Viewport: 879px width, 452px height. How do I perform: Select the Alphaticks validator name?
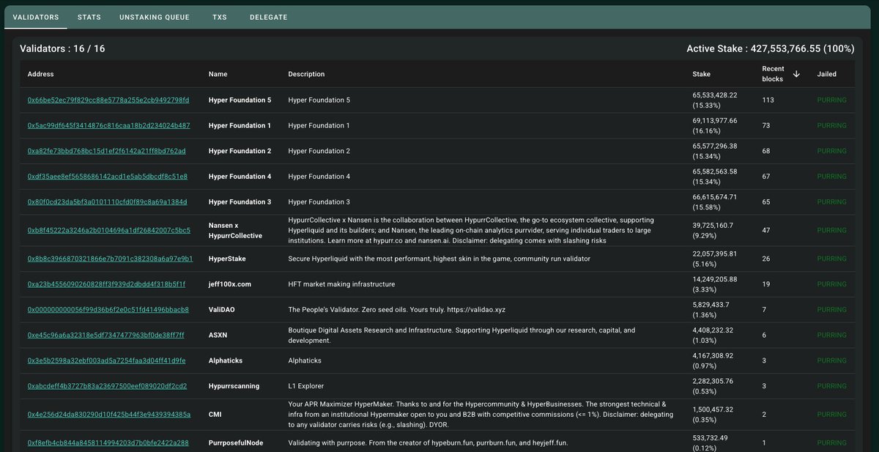(x=227, y=360)
